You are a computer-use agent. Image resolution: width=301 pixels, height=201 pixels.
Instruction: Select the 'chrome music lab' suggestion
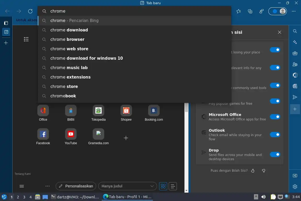click(135, 68)
